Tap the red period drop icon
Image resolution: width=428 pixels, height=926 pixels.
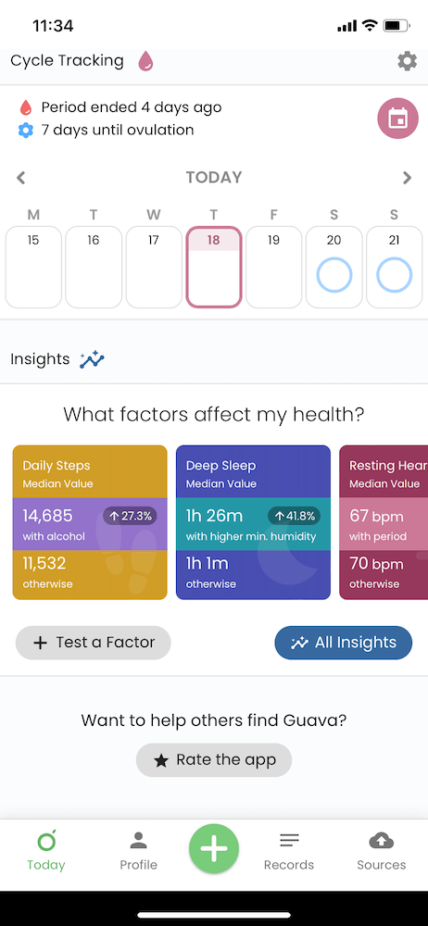tap(25, 107)
